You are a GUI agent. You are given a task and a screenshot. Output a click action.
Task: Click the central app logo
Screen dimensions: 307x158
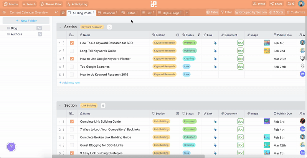pyautogui.click(x=153, y=4)
